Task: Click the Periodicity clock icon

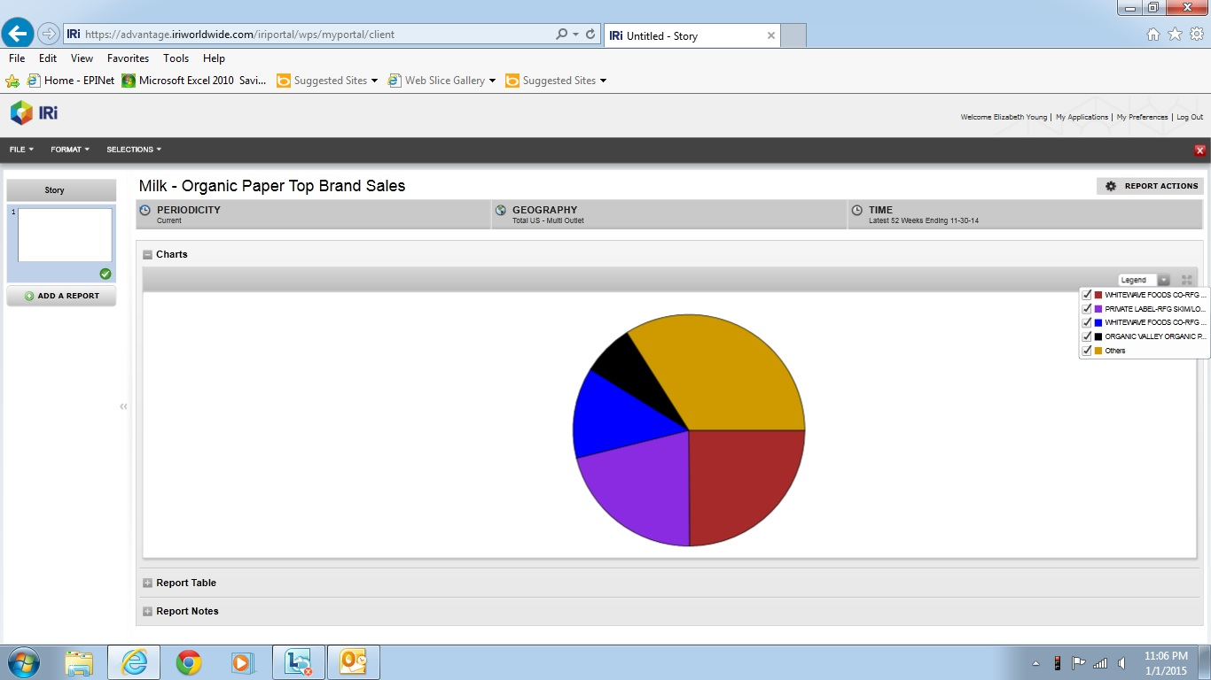Action: tap(145, 211)
